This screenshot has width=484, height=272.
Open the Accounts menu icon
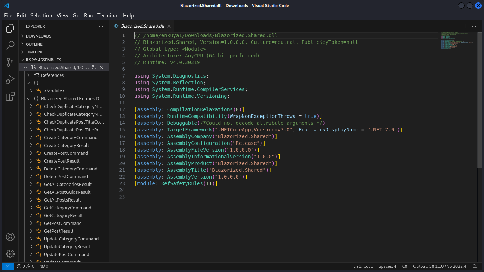pos(10,237)
